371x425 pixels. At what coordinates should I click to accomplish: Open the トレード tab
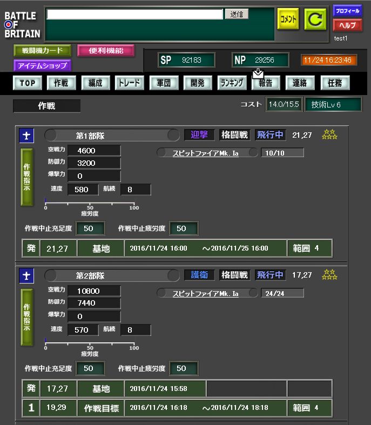point(130,83)
